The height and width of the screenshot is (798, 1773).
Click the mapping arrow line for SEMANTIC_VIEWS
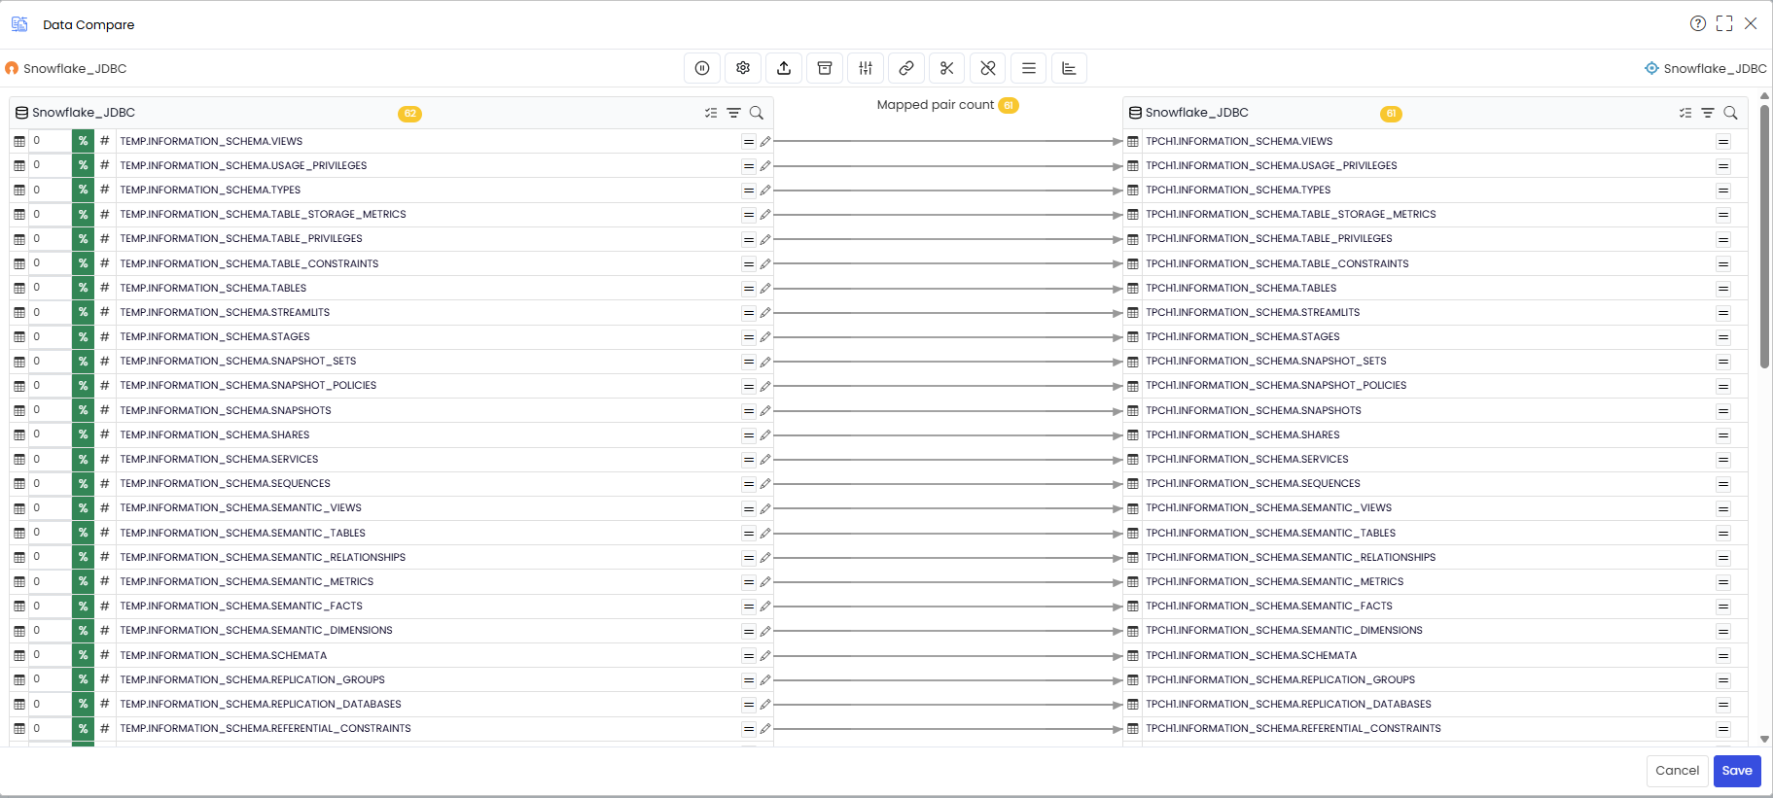click(948, 508)
